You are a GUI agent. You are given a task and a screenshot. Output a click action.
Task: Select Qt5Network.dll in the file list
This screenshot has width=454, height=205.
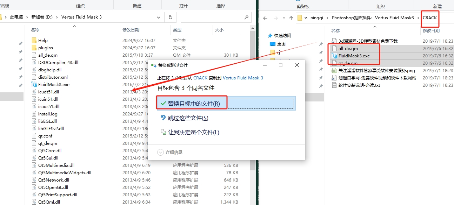(54, 180)
